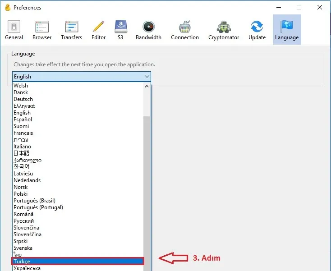Choose Nederlands from the language list
Viewport: 331px width, 271px height.
click(78, 180)
